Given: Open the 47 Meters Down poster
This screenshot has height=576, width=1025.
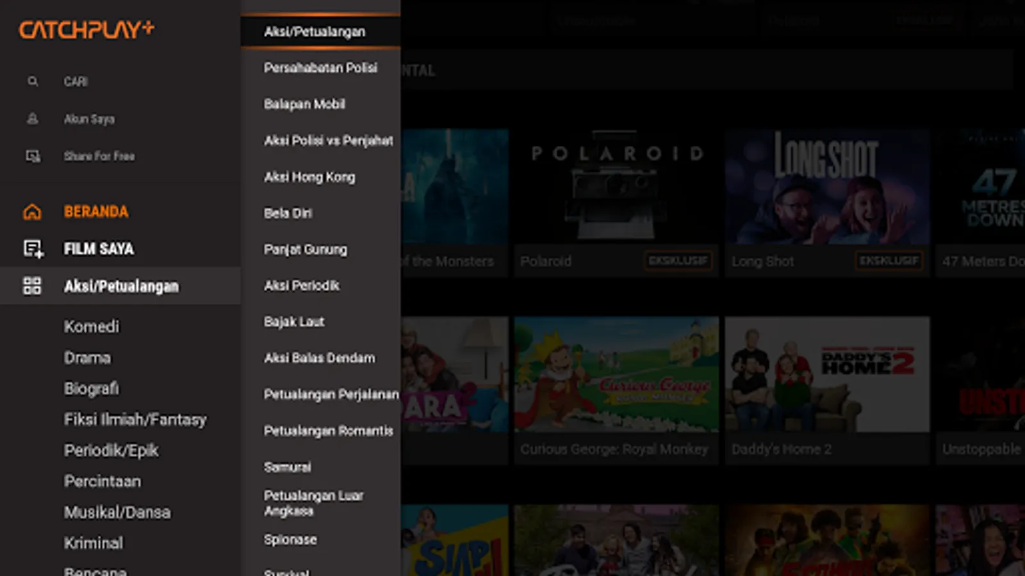Looking at the screenshot, I should click(980, 187).
